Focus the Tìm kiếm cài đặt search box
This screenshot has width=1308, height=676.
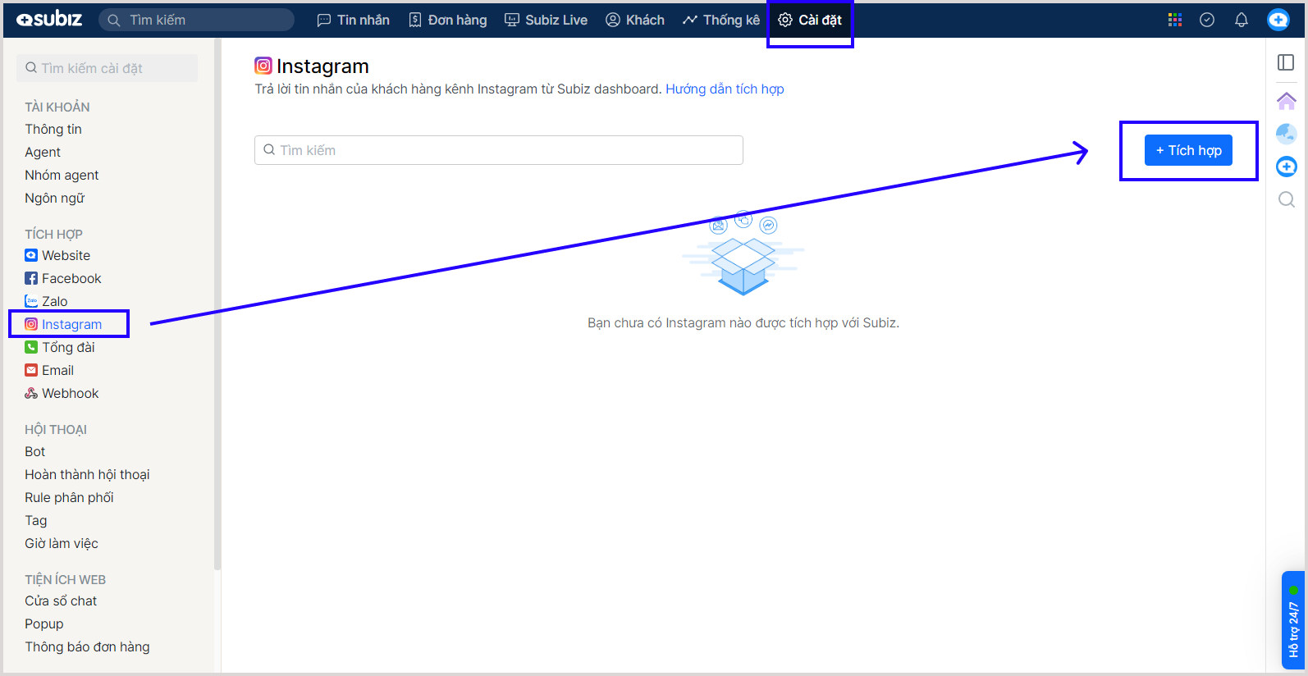coord(107,68)
